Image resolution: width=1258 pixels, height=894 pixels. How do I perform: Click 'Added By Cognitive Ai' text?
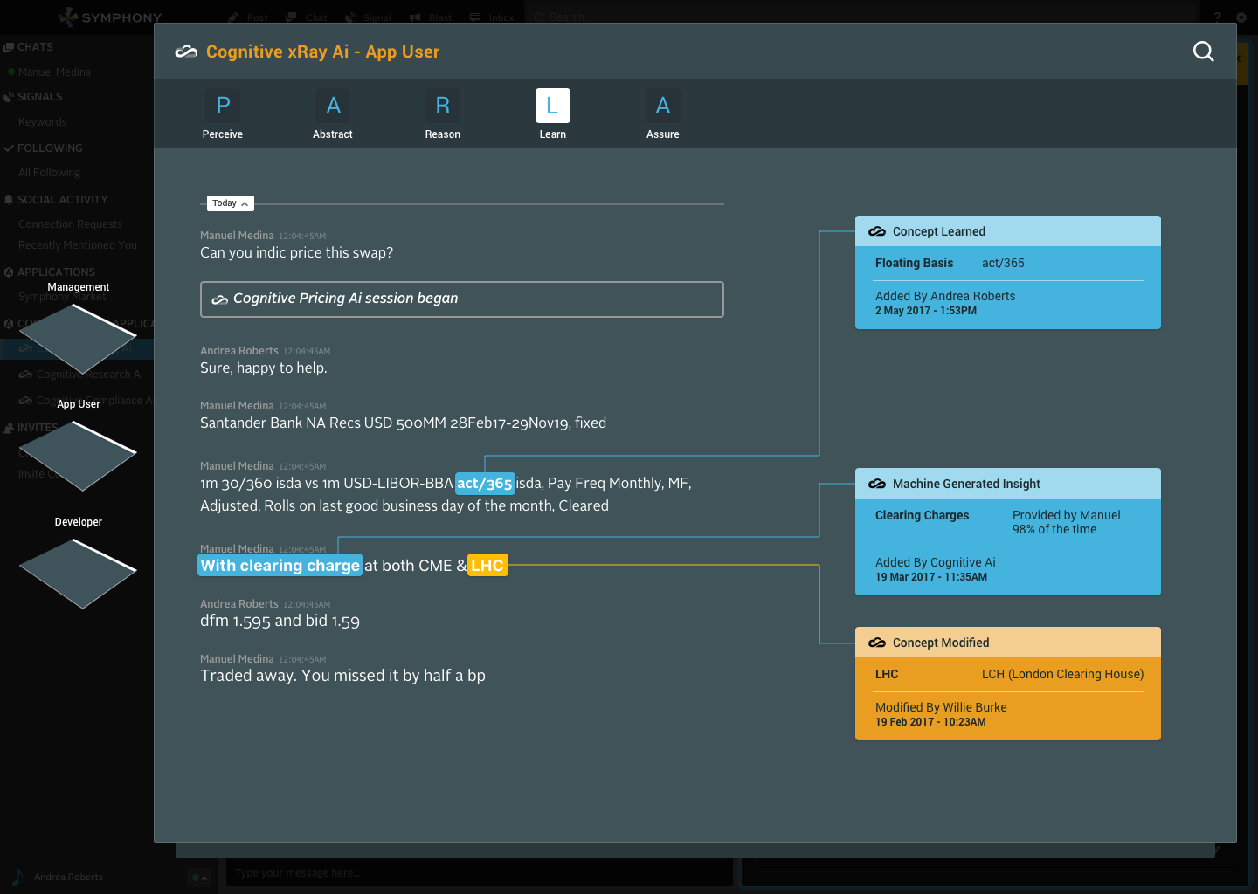(x=936, y=562)
